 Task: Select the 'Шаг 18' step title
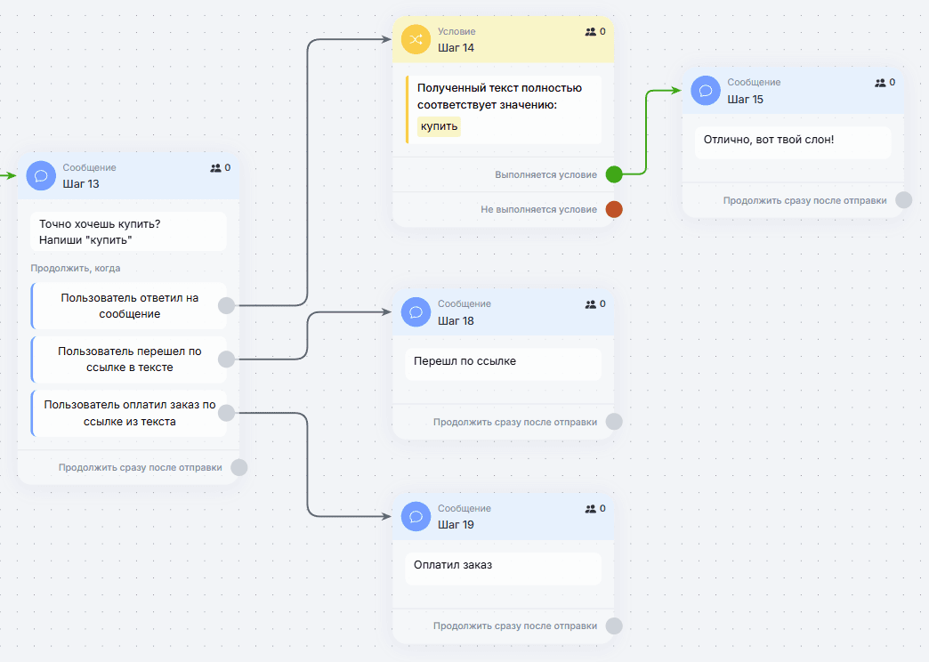[456, 321]
